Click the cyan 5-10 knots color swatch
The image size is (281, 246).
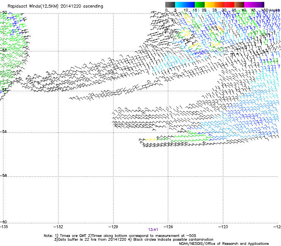click(180, 5)
